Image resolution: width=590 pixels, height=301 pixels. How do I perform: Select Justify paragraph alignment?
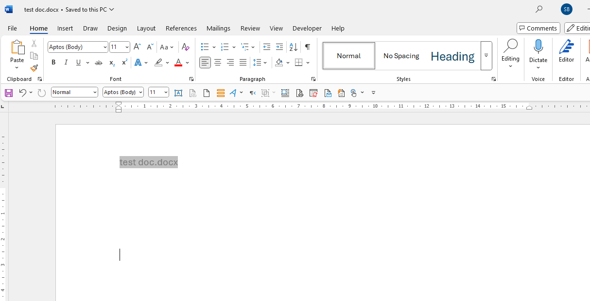pyautogui.click(x=243, y=63)
